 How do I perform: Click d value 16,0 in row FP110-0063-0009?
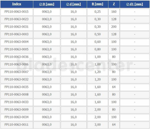pos(74,110)
